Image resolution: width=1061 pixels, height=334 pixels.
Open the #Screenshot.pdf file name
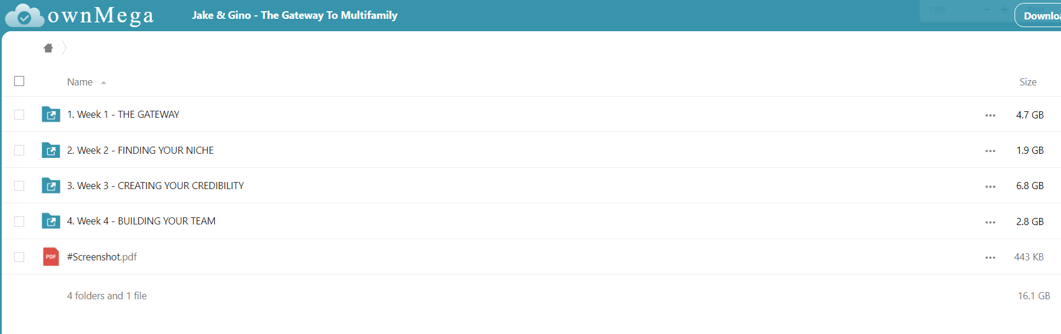click(102, 257)
